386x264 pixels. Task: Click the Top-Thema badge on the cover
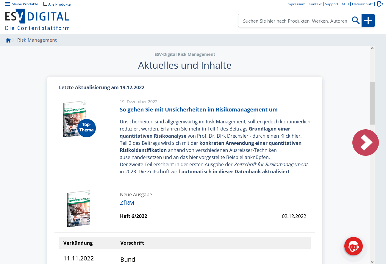pyautogui.click(x=86, y=128)
